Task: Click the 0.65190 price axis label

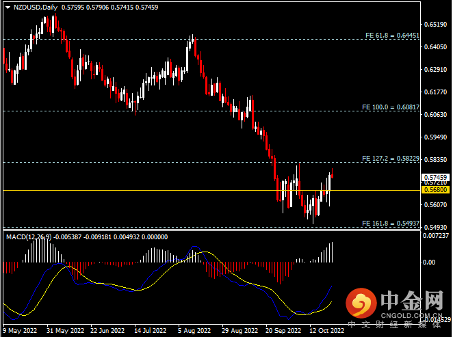Action: tap(435, 25)
